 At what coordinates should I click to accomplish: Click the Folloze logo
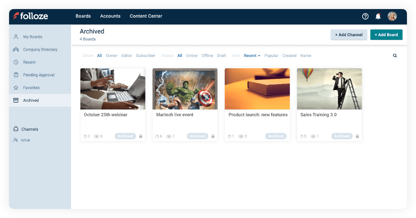[31, 16]
